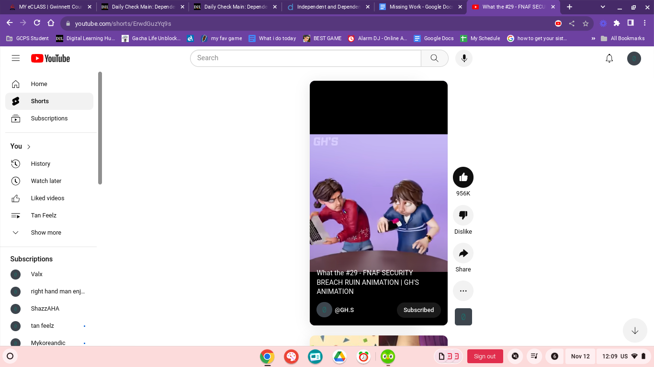Open History in sidebar
Screen dimensions: 654x367
[49, 164]
